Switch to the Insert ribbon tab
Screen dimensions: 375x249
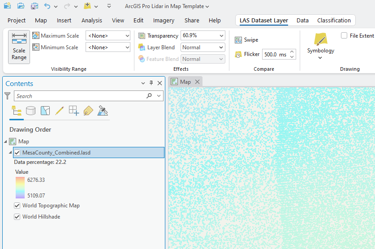pos(64,21)
